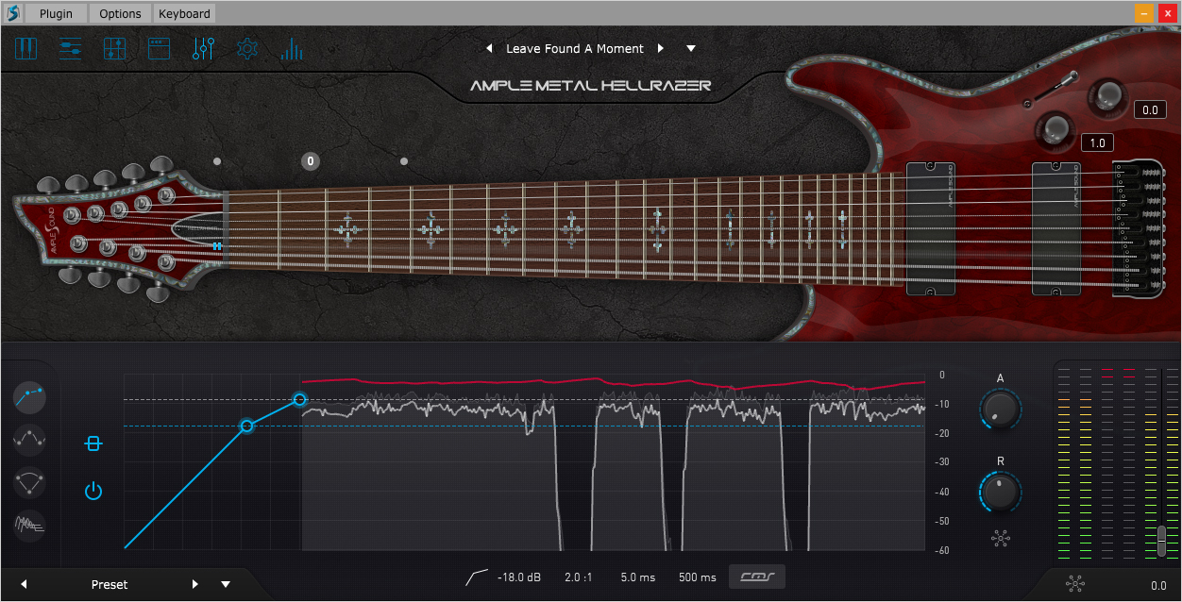This screenshot has height=602, width=1182.
Task: Click the bar graph visualizer icon
Action: 292,48
